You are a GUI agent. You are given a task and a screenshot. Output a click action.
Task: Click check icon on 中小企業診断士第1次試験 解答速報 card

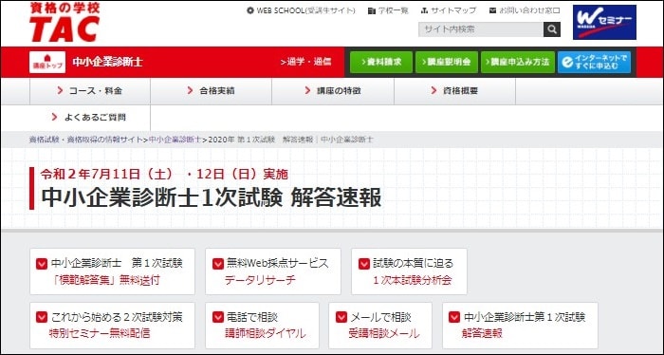point(454,317)
